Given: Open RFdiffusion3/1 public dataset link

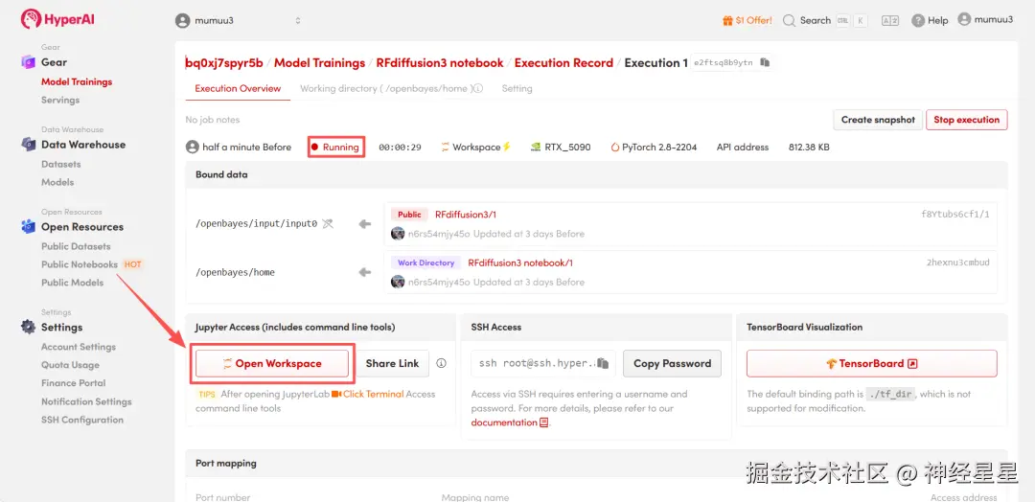Looking at the screenshot, I should click(x=466, y=215).
